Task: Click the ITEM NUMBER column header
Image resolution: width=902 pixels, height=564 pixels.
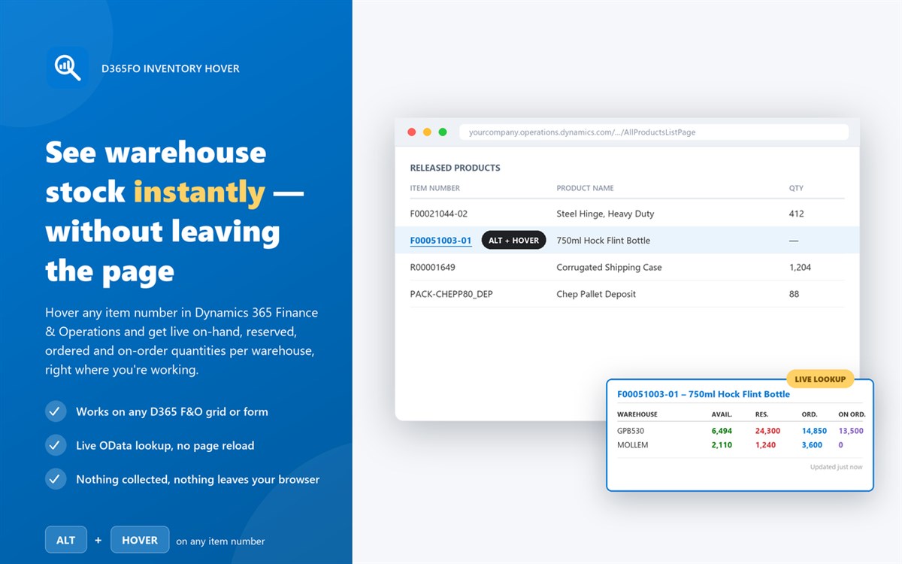Action: point(434,188)
